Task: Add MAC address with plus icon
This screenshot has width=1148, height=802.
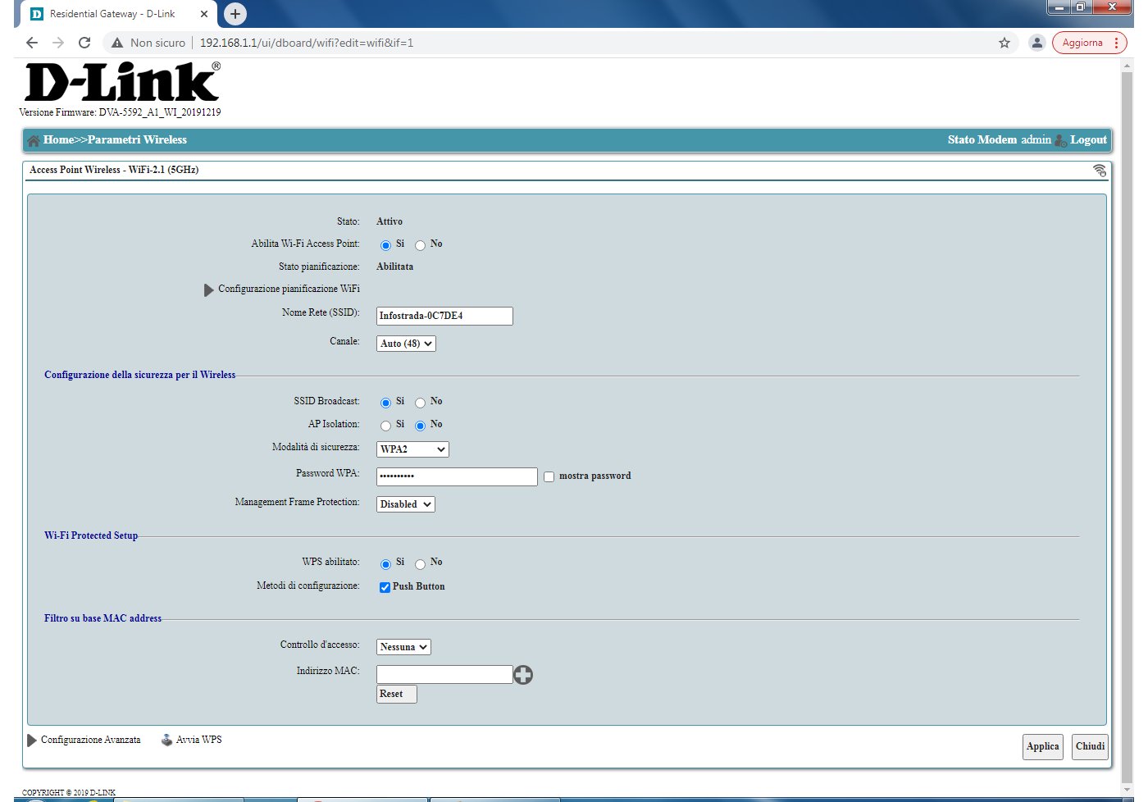Action: [x=523, y=675]
